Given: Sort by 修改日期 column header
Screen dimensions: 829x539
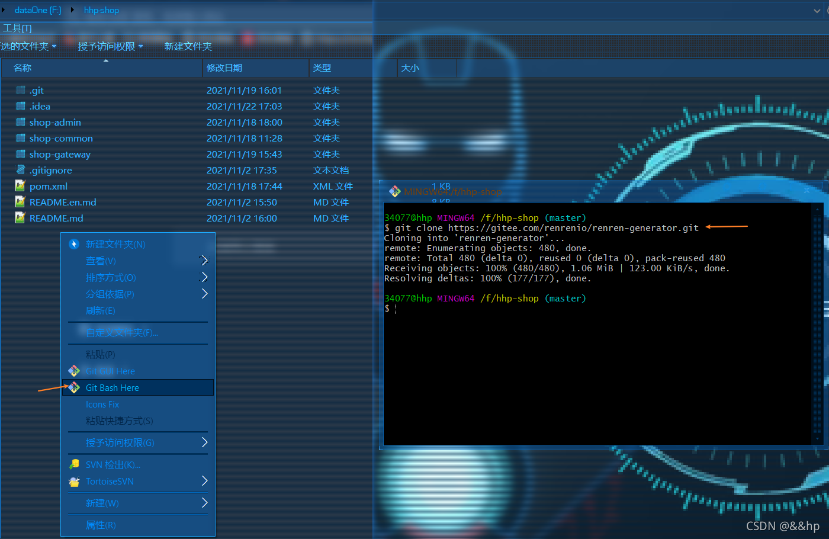Looking at the screenshot, I should pyautogui.click(x=256, y=68).
